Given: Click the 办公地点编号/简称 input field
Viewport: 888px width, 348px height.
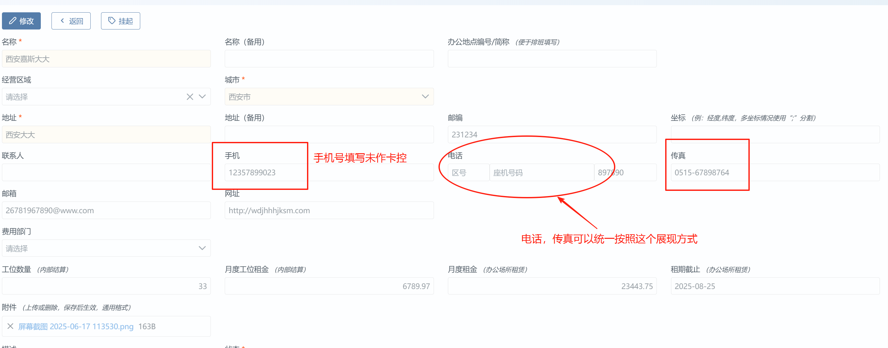Looking at the screenshot, I should click(x=552, y=59).
